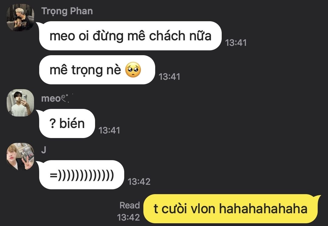Select the yellow "t cười vlon" message

(x=231, y=209)
